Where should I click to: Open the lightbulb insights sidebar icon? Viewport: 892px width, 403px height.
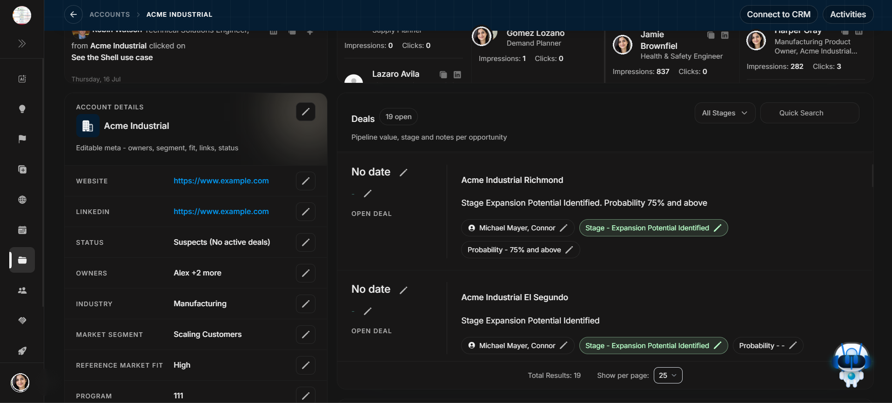click(x=22, y=109)
